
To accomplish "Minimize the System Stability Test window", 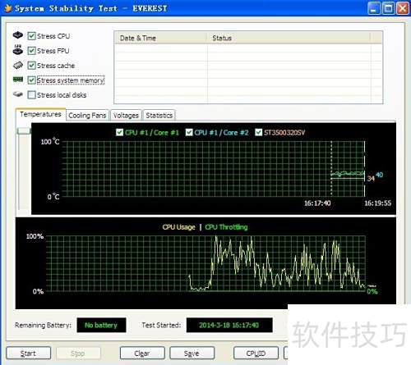I will coord(374,8).
